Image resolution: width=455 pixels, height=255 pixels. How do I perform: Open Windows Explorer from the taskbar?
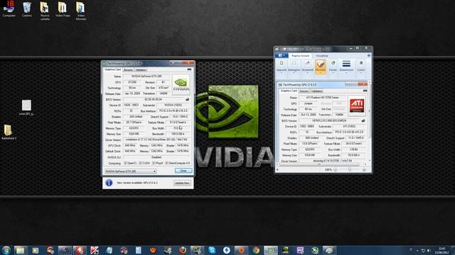pyautogui.click(x=20, y=250)
